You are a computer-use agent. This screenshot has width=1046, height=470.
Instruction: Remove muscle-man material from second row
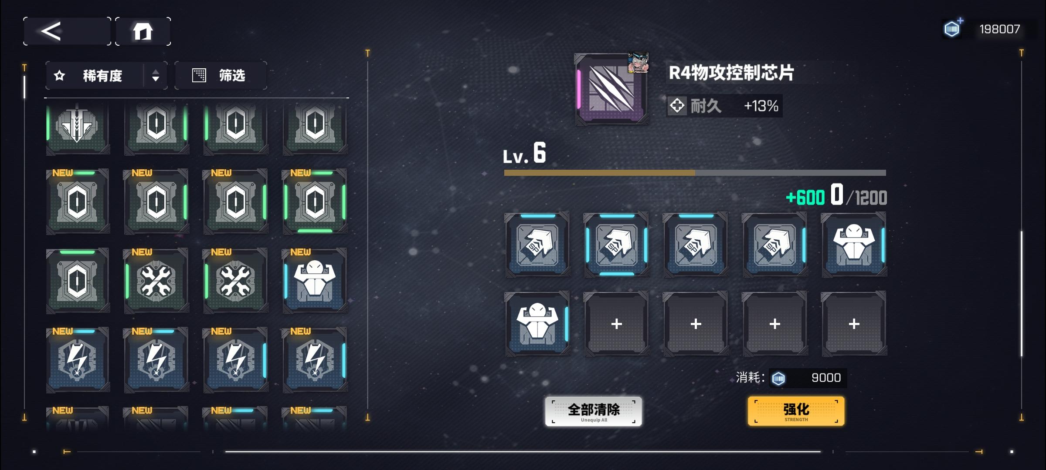537,324
